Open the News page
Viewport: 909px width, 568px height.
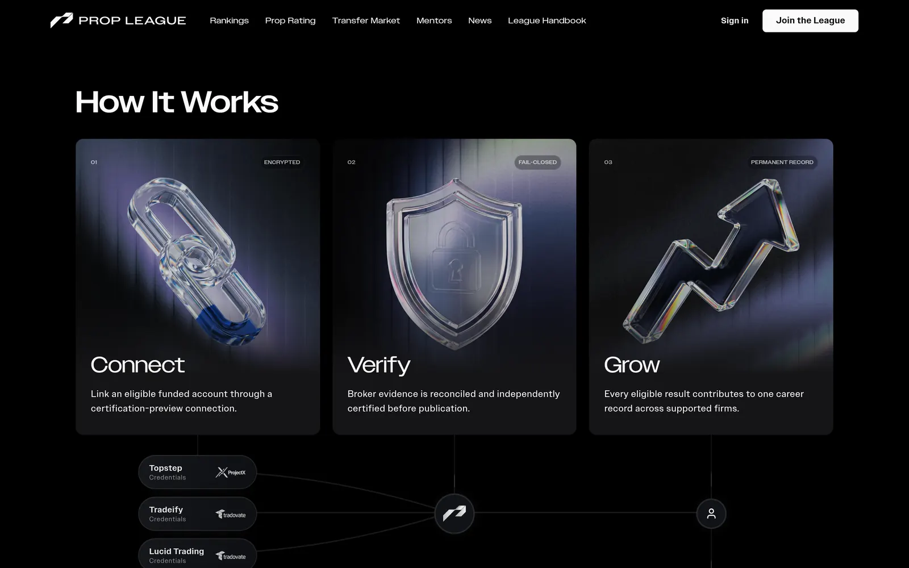[x=479, y=20]
